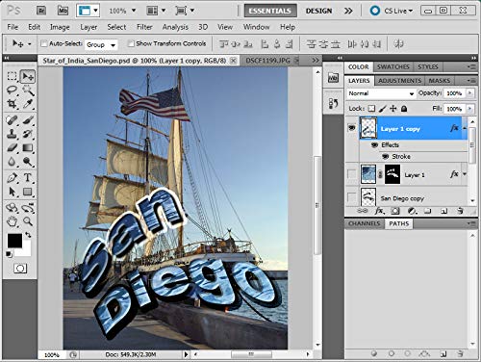Select the Pen tool

12,177
